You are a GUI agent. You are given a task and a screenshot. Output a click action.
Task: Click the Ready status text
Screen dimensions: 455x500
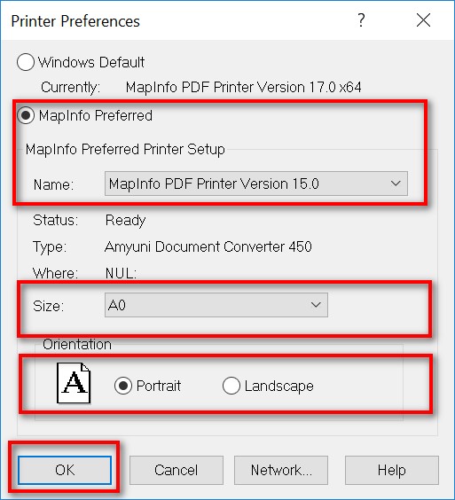point(125,221)
